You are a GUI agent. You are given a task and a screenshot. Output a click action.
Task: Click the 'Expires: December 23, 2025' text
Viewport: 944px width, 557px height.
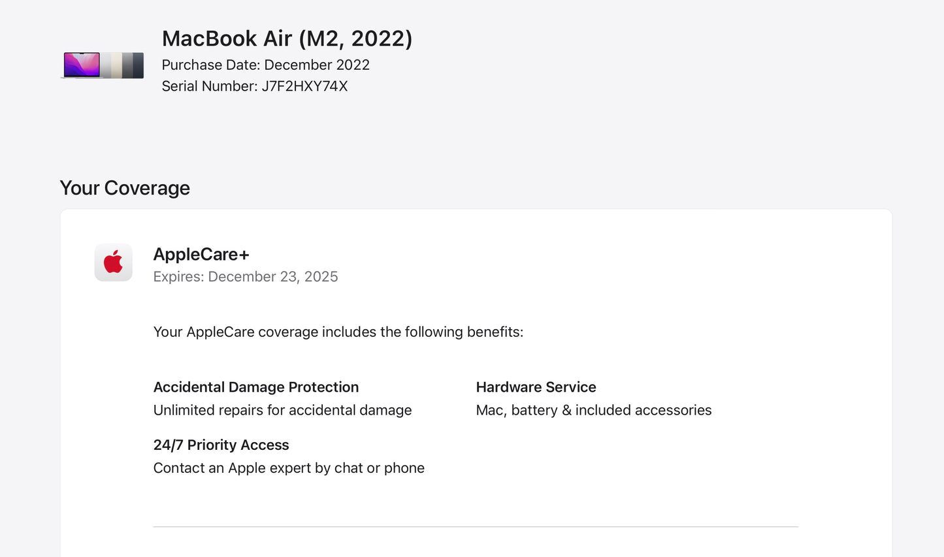pyautogui.click(x=246, y=277)
